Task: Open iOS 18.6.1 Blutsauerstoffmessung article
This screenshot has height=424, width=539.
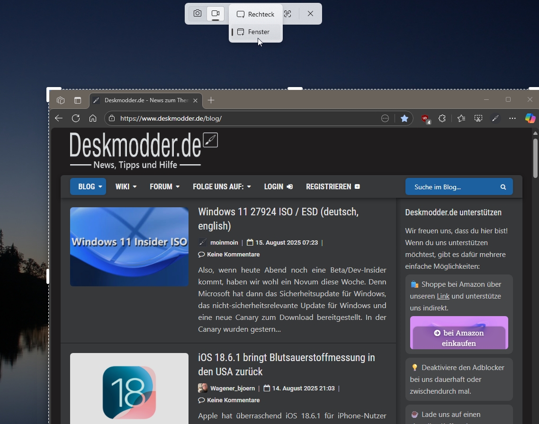Action: (x=287, y=364)
